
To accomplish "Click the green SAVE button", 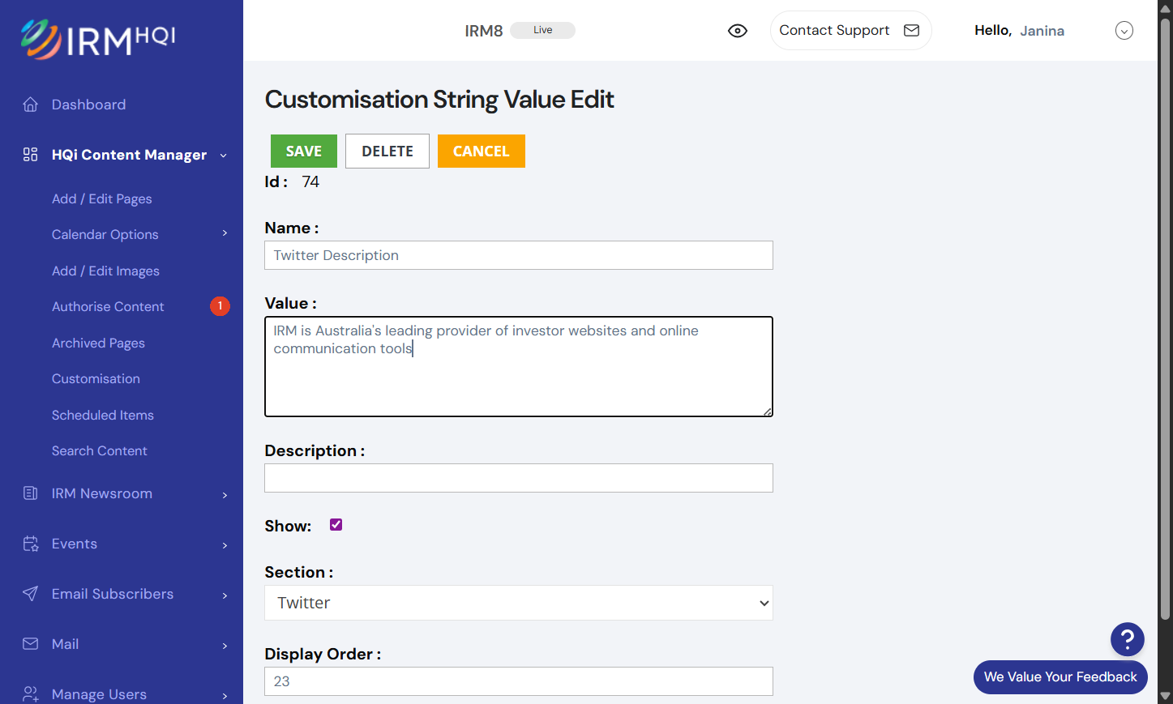I will pos(304,151).
